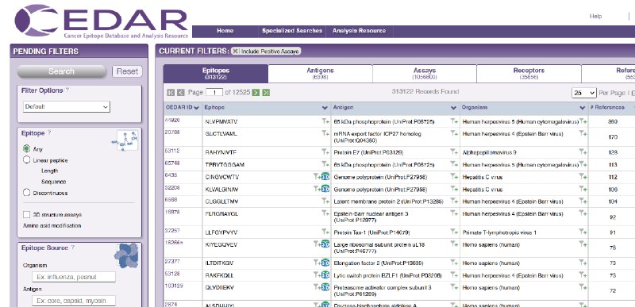Open Organism column header dropdown arrow
The height and width of the screenshot is (307, 635).
pyautogui.click(x=583, y=108)
